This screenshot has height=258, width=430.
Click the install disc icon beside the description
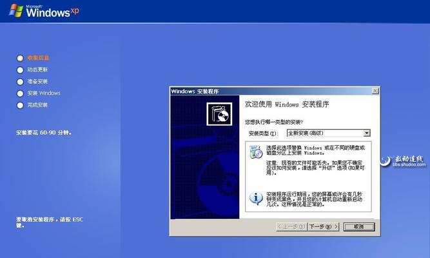256,153
